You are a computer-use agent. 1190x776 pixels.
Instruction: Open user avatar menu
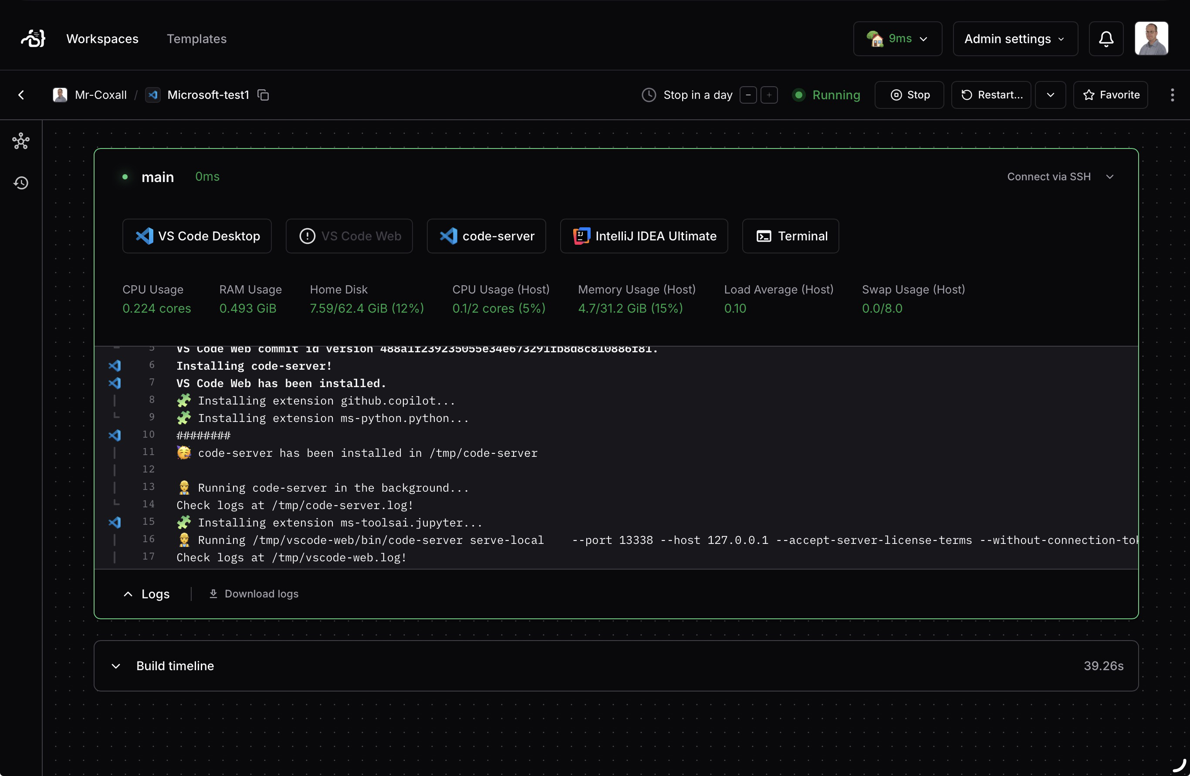(x=1151, y=38)
